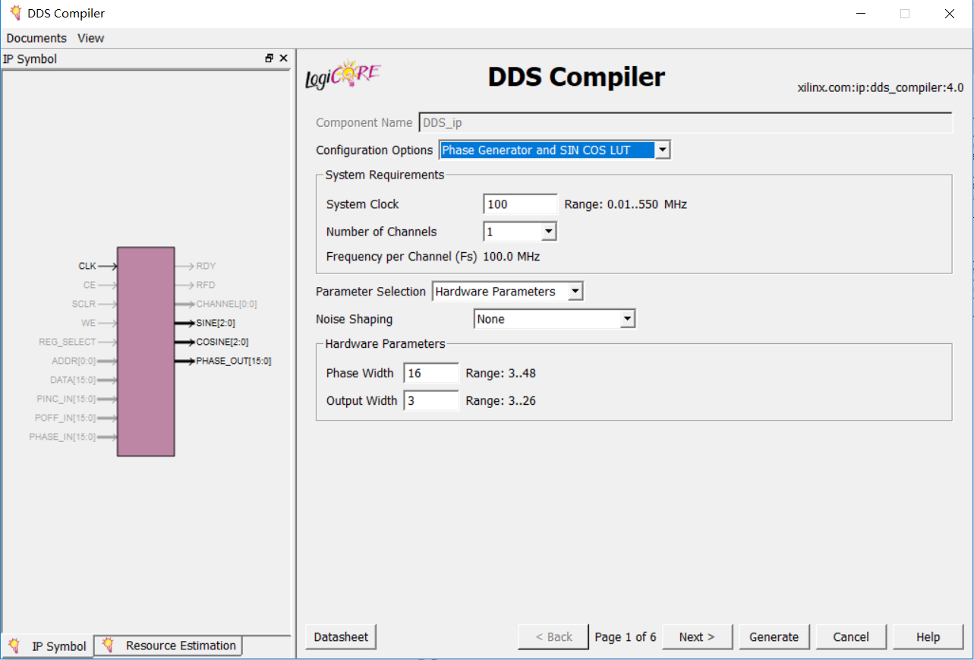Screen dimensions: 974x660
Task: Open the Parameter Selection dropdown
Action: [574, 291]
